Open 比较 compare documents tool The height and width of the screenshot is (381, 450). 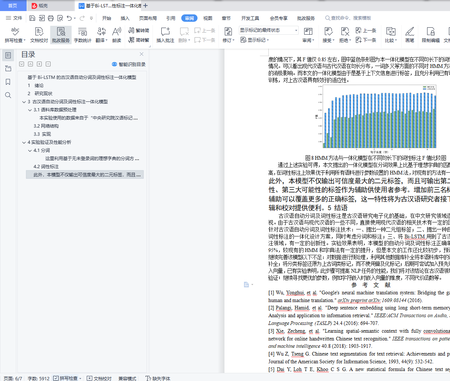391,35
